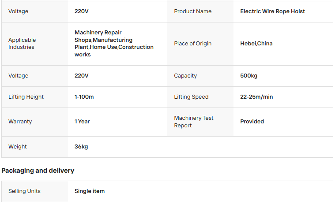The width and height of the screenshot is (335, 204).
Task: Click the Lifting Speed label
Action: pyautogui.click(x=191, y=97)
